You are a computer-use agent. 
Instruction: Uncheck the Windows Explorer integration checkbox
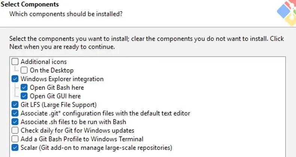[x=15, y=79]
